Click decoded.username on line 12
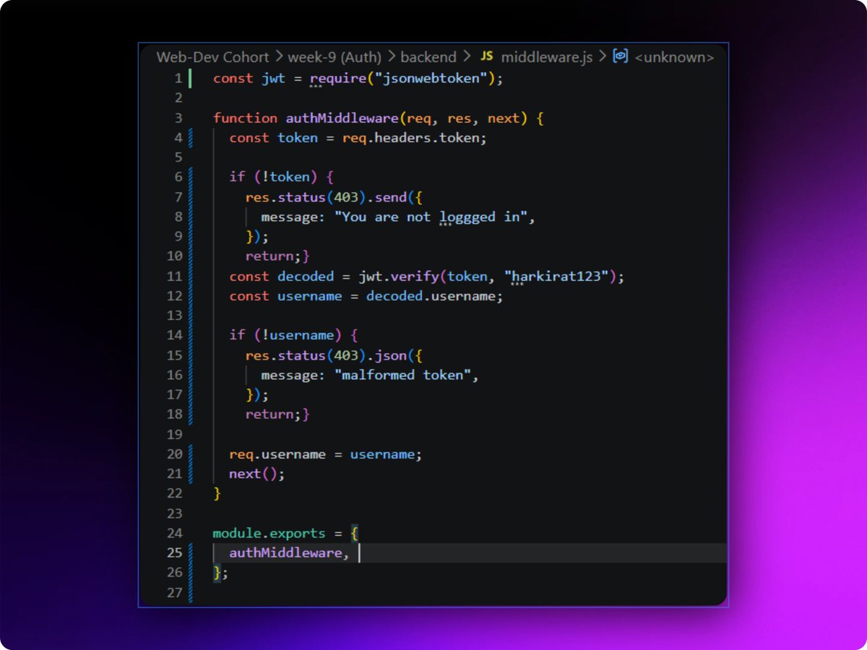 [431, 296]
